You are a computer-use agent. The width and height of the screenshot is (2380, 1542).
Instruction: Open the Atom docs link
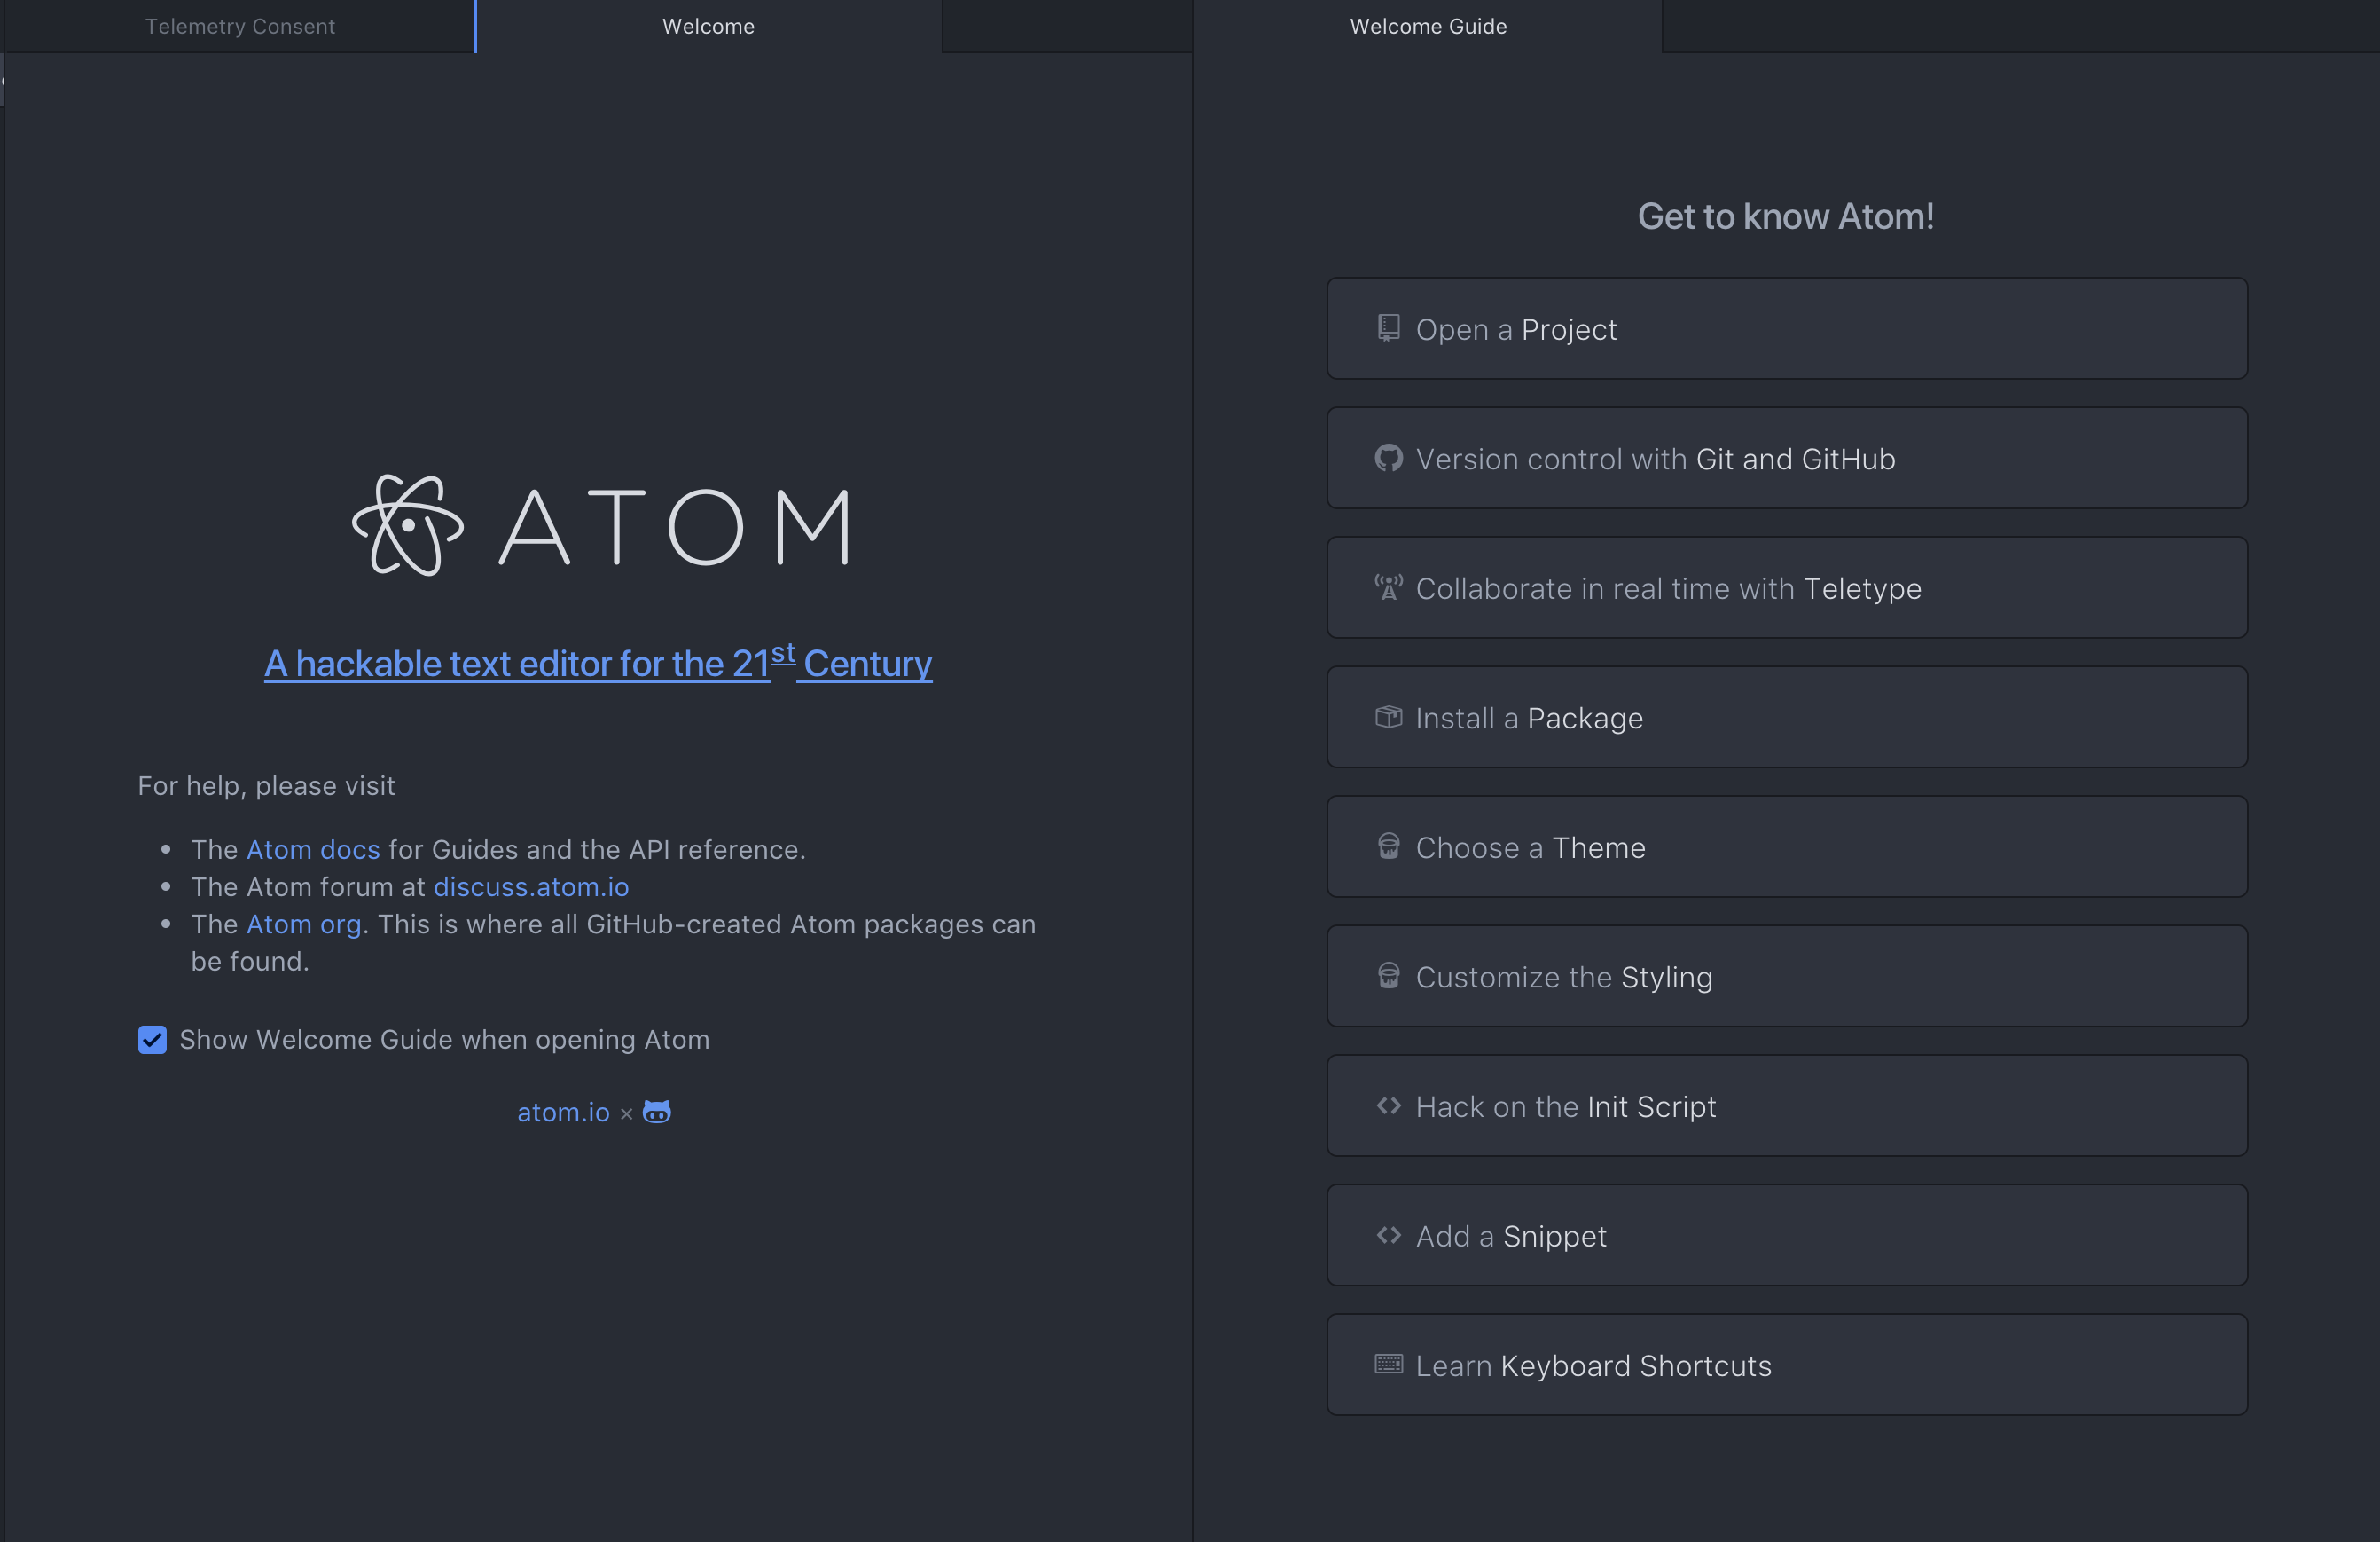point(313,850)
